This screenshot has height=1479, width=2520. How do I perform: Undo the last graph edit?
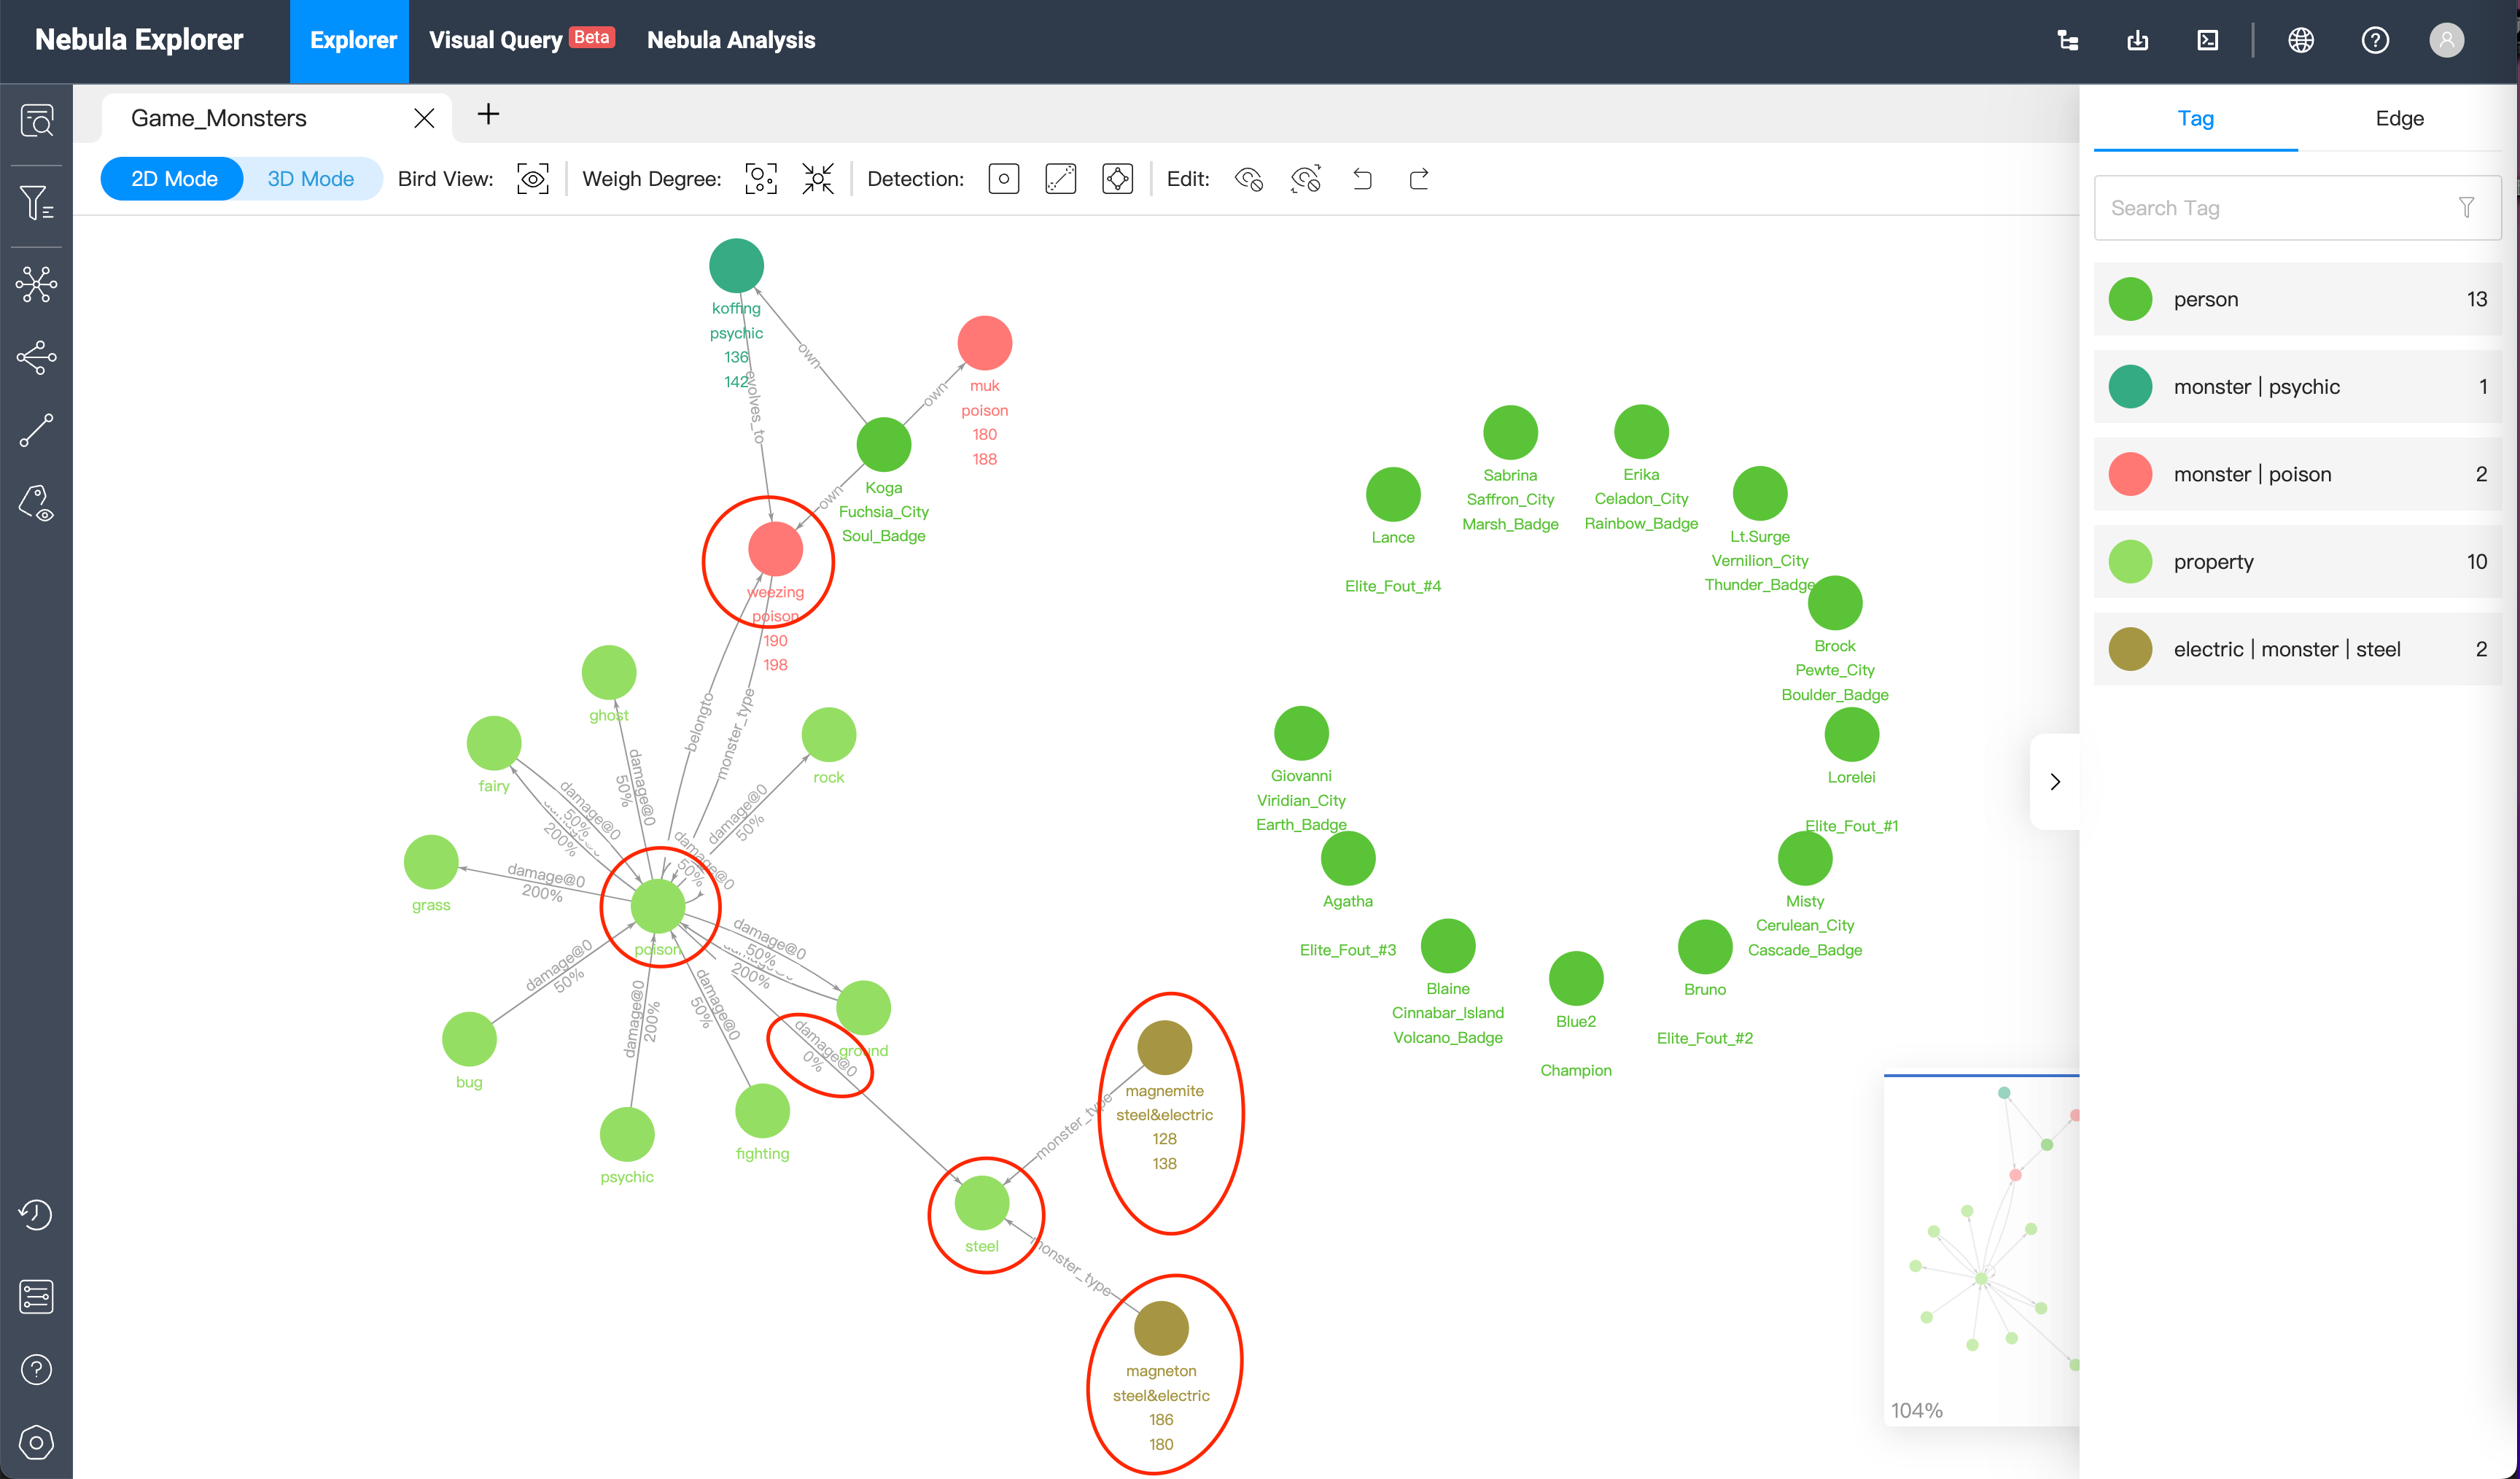(1362, 179)
